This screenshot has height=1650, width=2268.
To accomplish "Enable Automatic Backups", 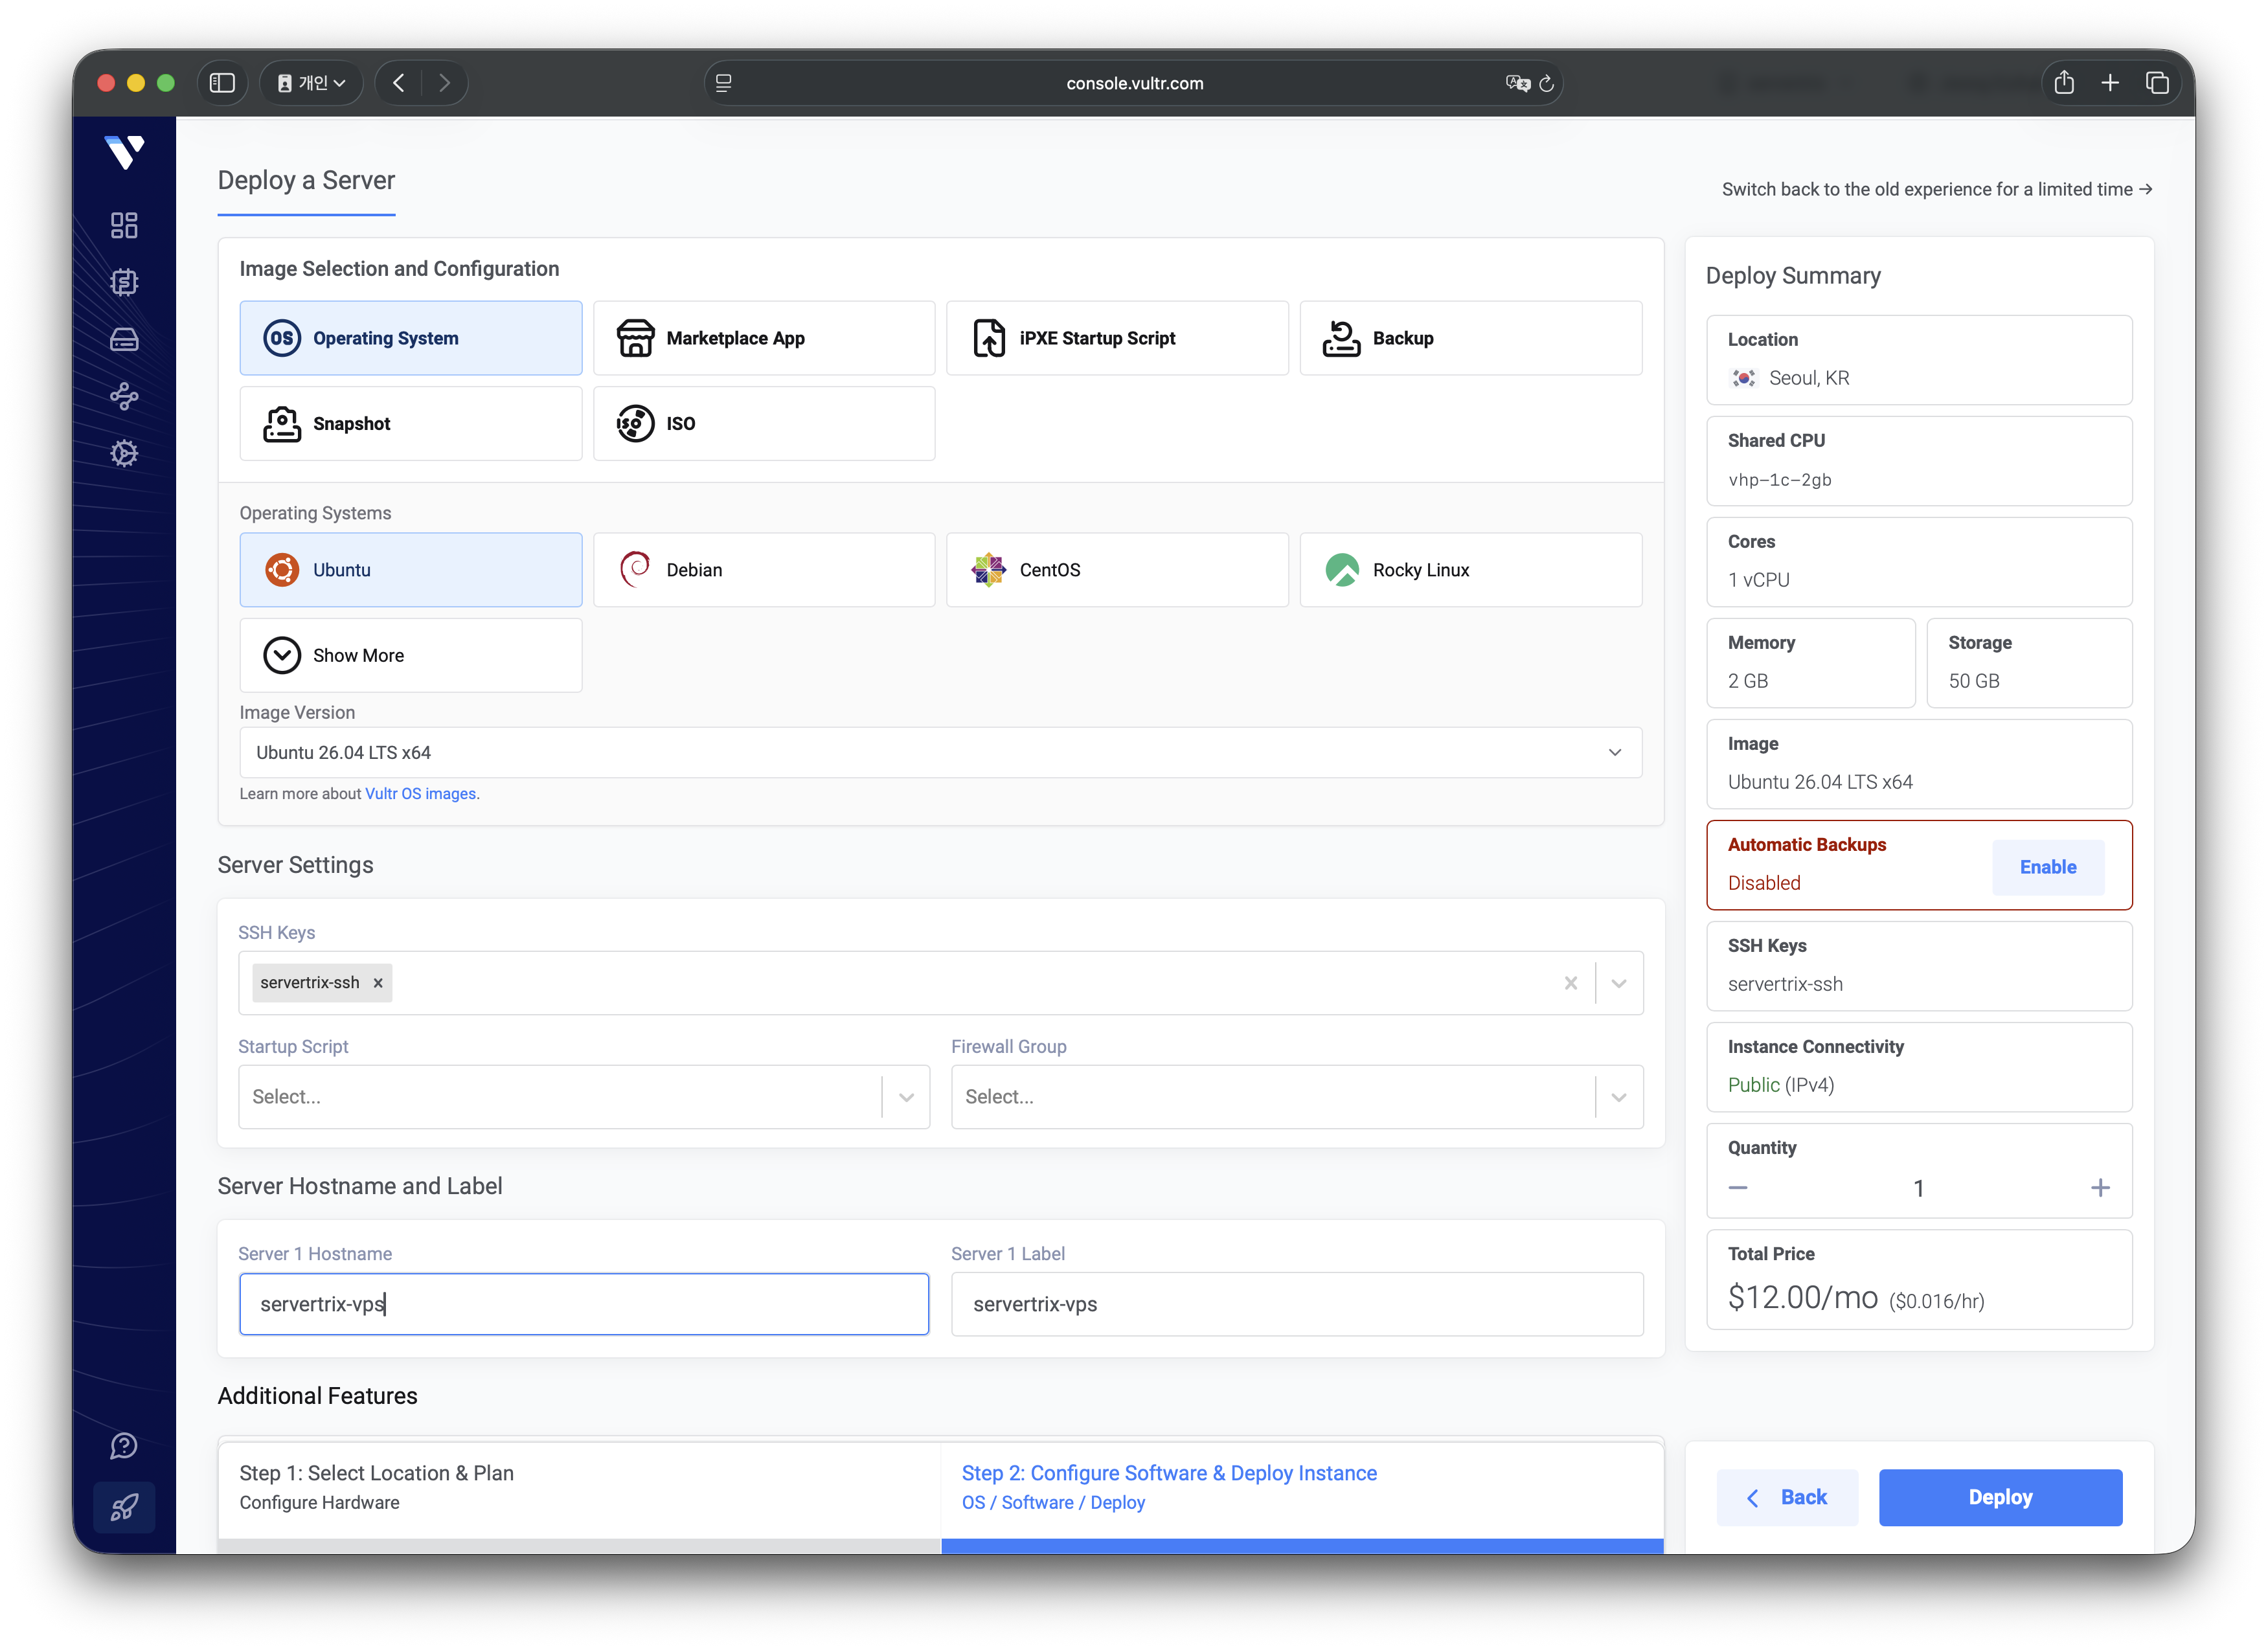I will [2047, 867].
